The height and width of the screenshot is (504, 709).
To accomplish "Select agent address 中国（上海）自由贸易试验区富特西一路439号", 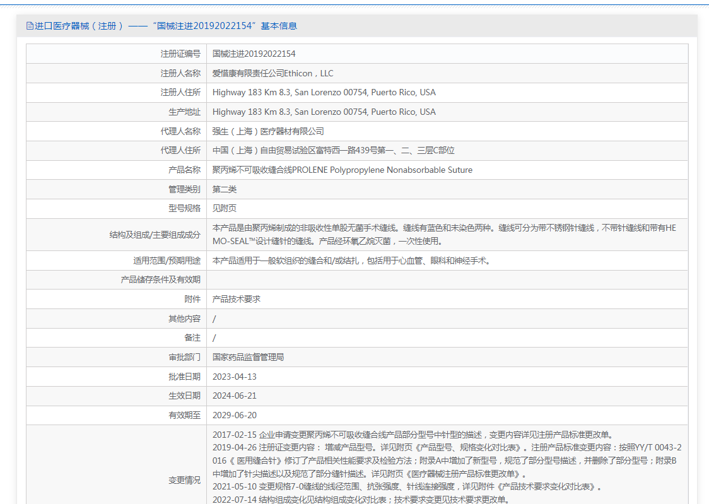I will (x=333, y=151).
